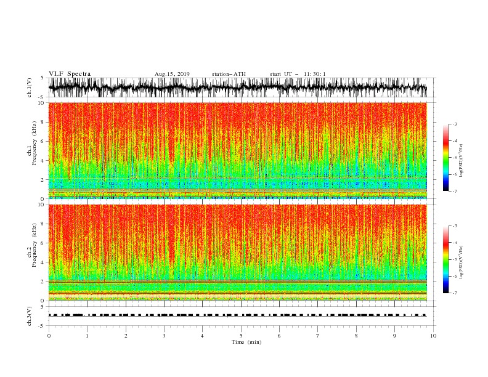This screenshot has height=377, width=488.
Task: Click the "-5" volt tick on ch.3(V) axis
Action: click(x=42, y=326)
